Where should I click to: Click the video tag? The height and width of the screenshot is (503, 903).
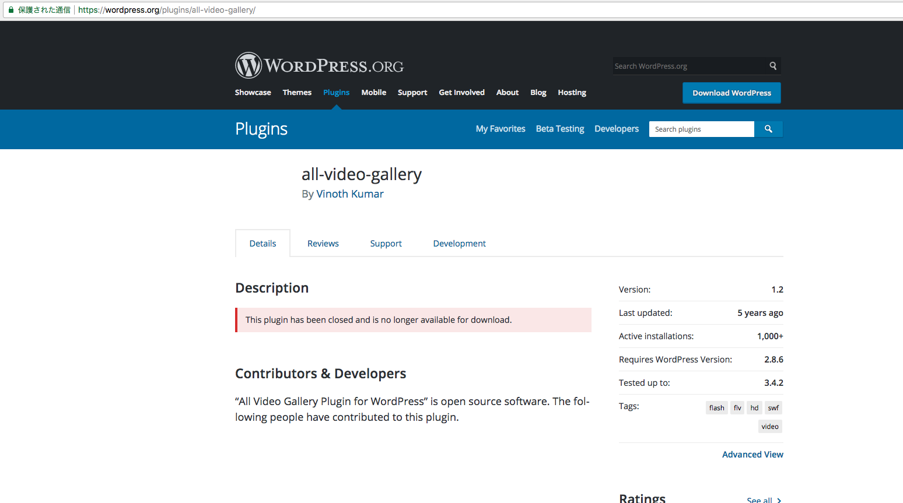tap(770, 427)
